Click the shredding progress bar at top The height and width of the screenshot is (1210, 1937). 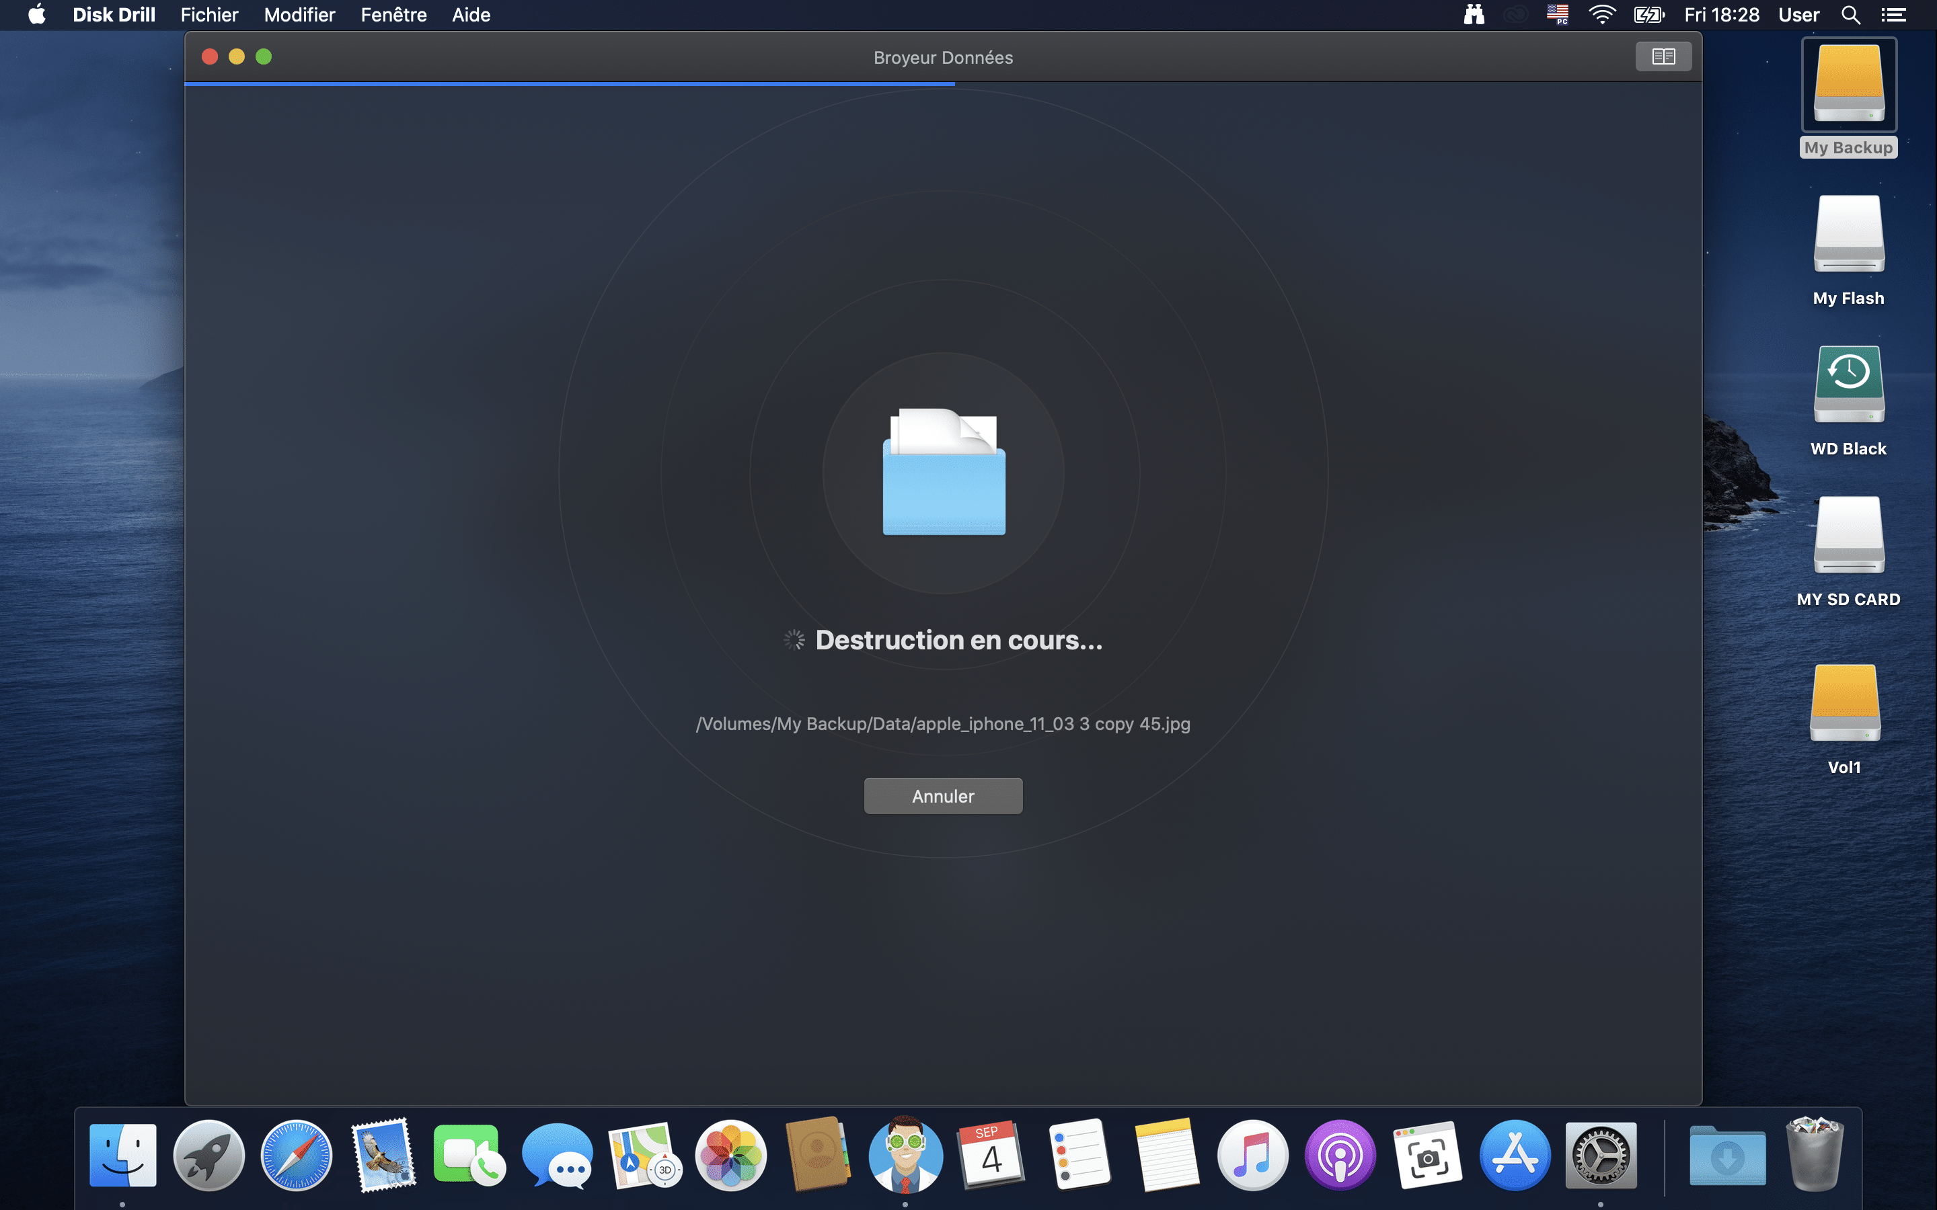pyautogui.click(x=570, y=83)
